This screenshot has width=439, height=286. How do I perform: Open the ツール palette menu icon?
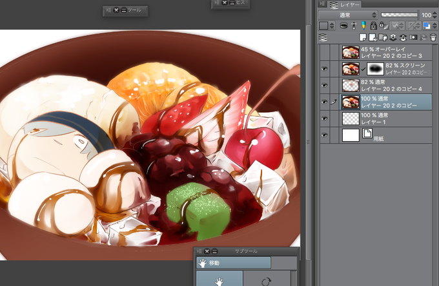pos(108,10)
